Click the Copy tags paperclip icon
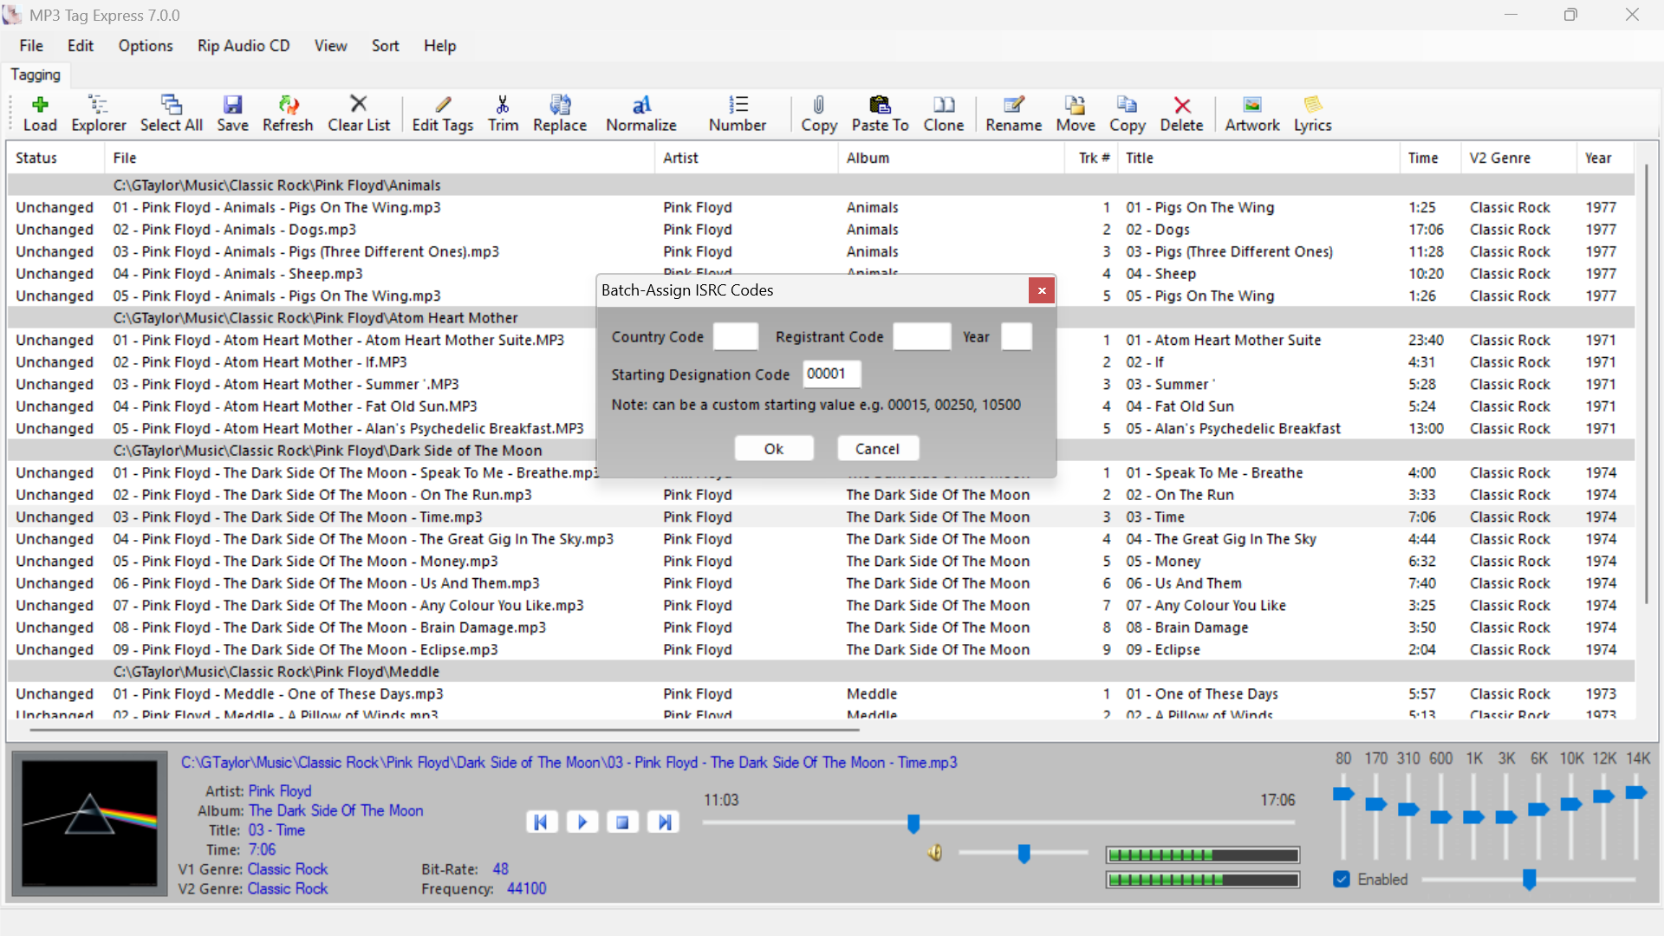This screenshot has width=1664, height=936. tap(819, 114)
